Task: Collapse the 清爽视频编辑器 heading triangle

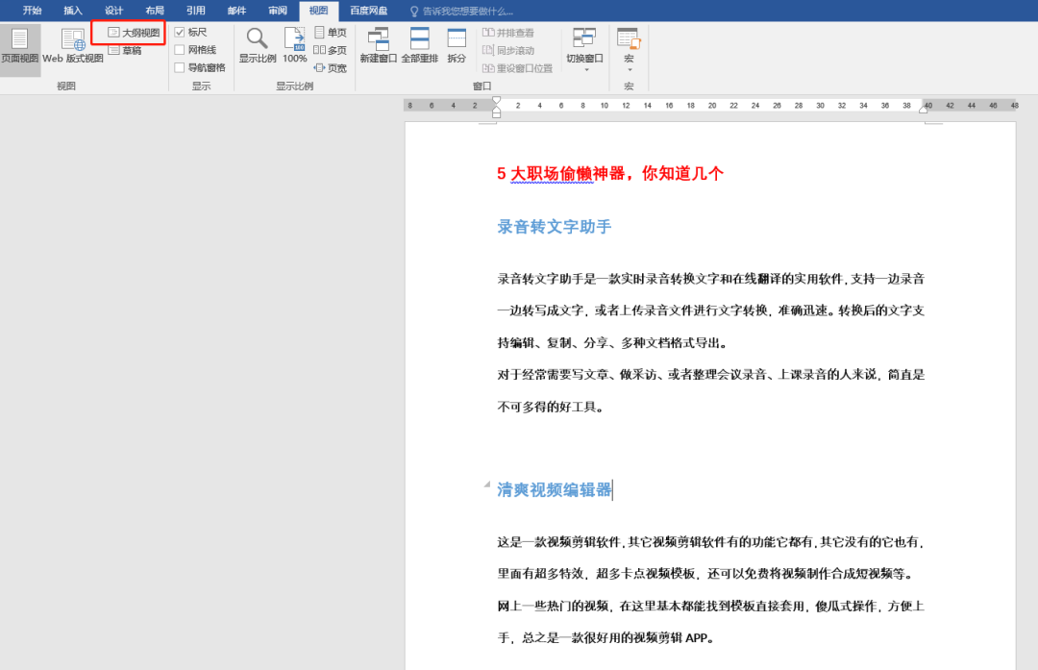Action: [487, 484]
